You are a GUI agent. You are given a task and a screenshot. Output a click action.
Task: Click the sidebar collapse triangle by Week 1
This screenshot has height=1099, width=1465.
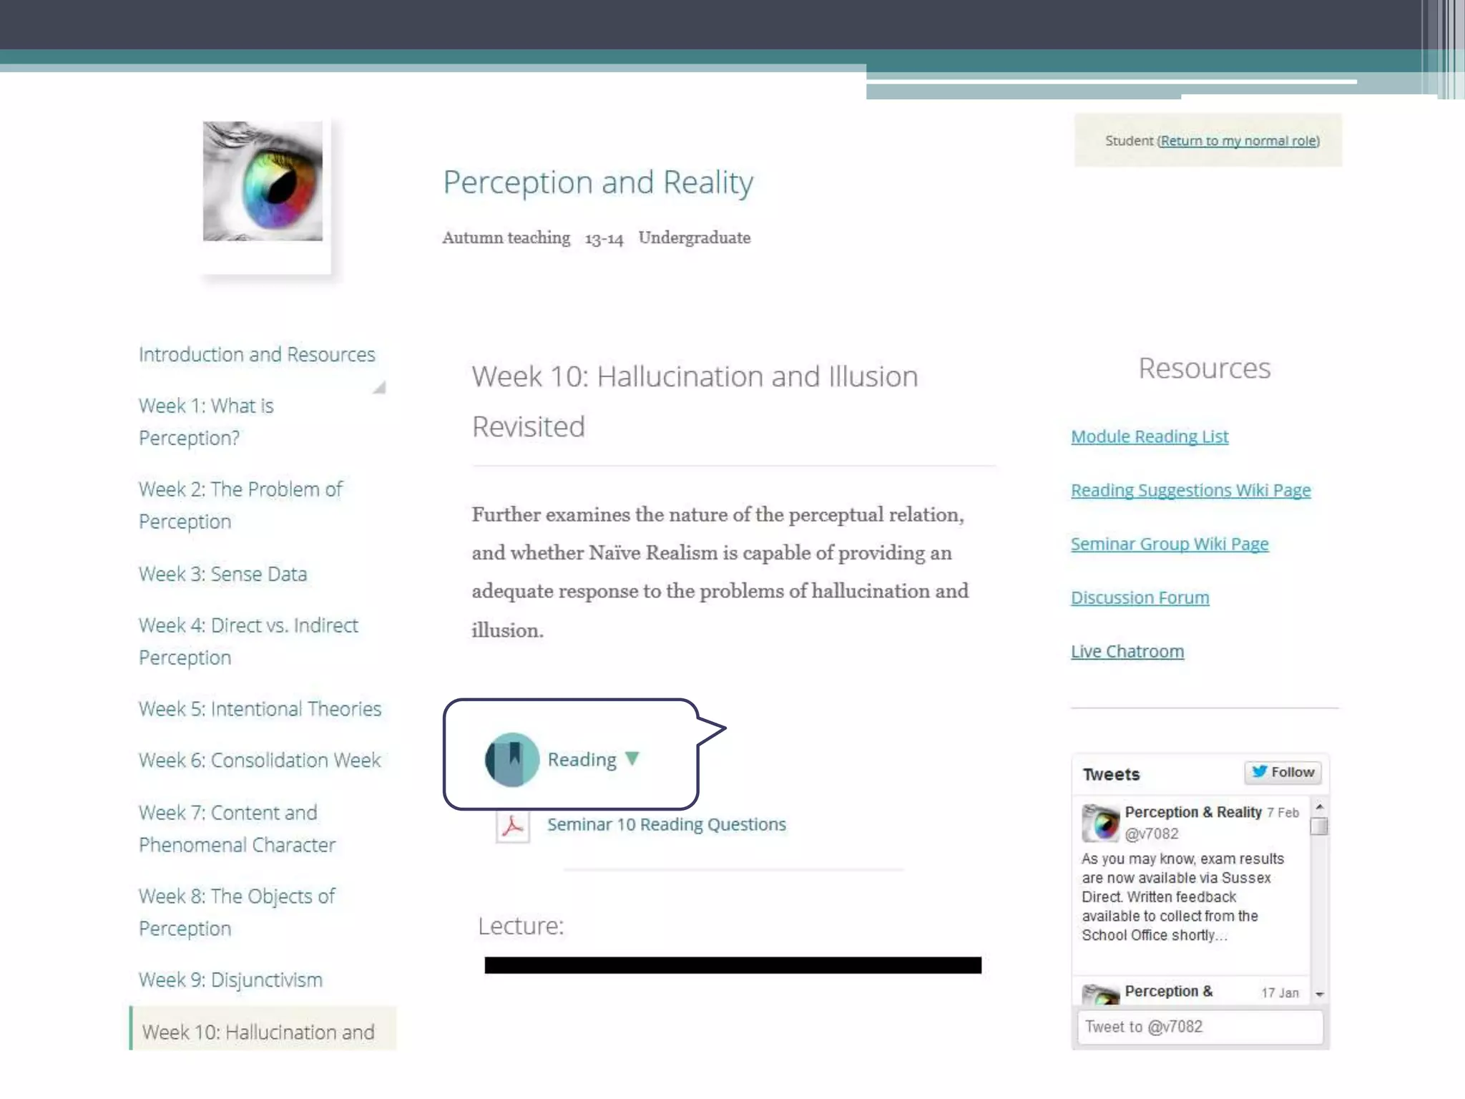tap(380, 388)
